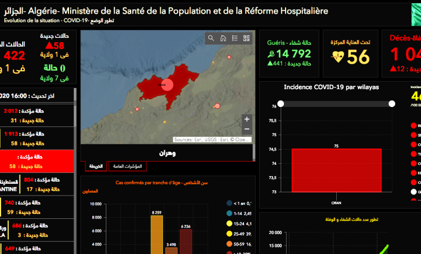Click the recovered person icon beside 14 792
The image size is (421, 254).
271,54
